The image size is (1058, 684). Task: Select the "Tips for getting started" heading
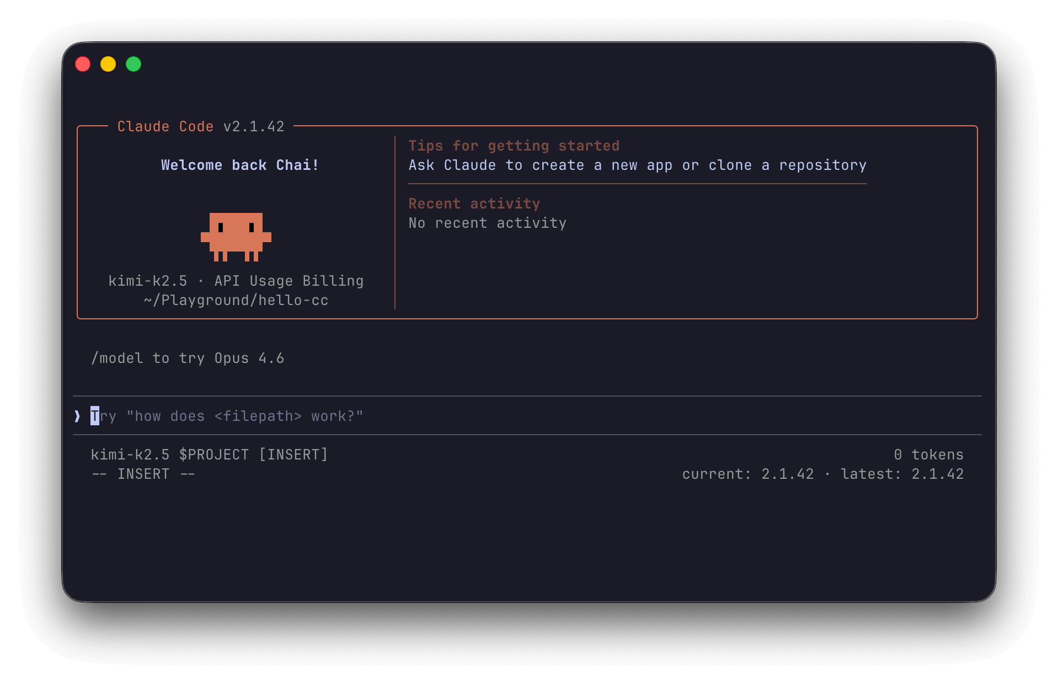click(514, 146)
